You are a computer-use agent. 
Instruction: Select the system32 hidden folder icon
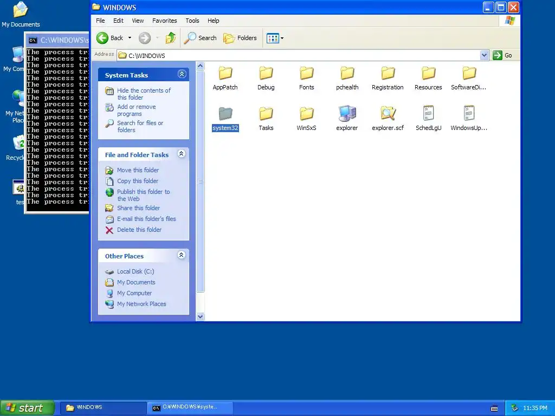(225, 114)
